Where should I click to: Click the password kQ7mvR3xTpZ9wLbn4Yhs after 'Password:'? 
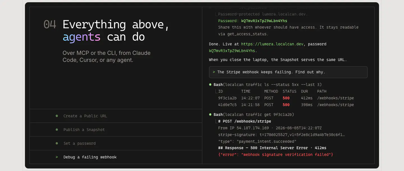pos(264,21)
